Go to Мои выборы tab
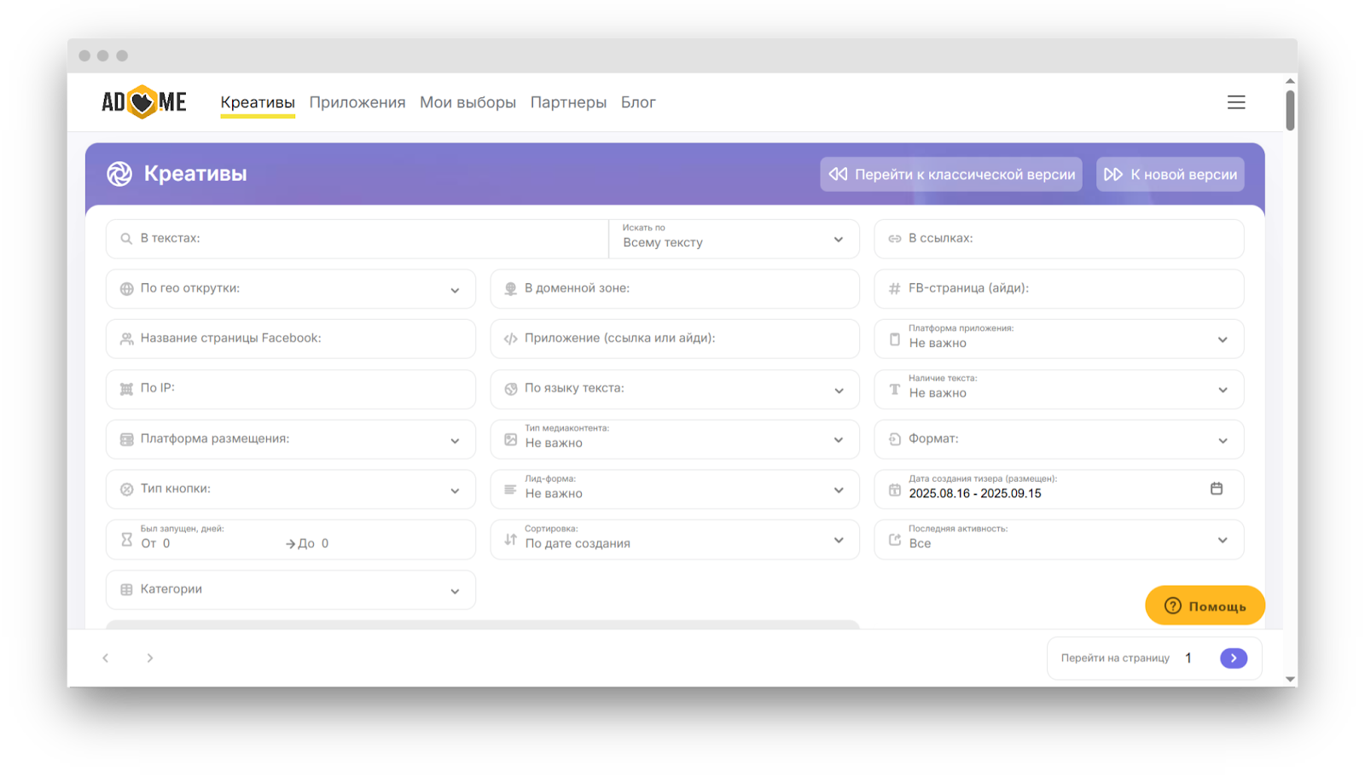Viewport: 1365px width, 783px height. point(468,102)
